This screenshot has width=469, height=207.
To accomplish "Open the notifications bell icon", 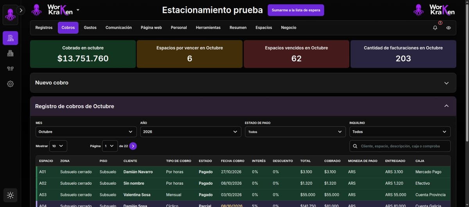I will tap(435, 28).
